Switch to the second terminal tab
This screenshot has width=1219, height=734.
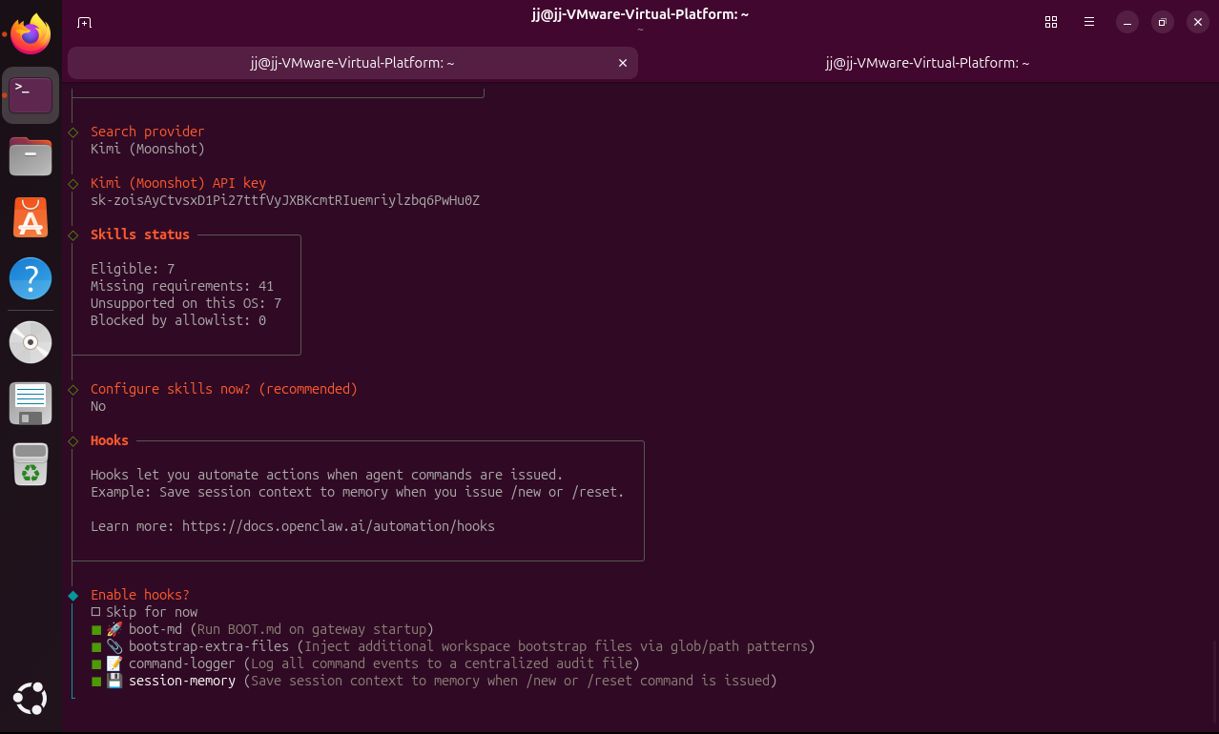coord(927,63)
